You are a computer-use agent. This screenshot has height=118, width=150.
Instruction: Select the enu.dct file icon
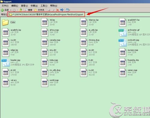pyautogui.click(x=45, y=53)
